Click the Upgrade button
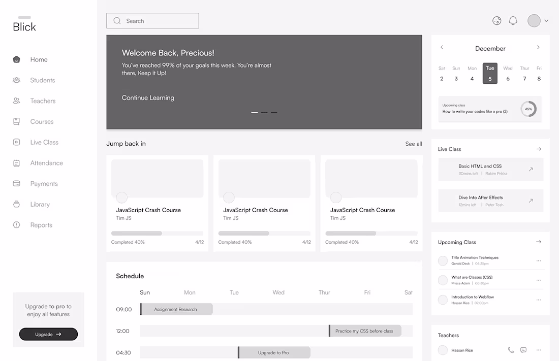The width and height of the screenshot is (559, 361). pos(48,334)
